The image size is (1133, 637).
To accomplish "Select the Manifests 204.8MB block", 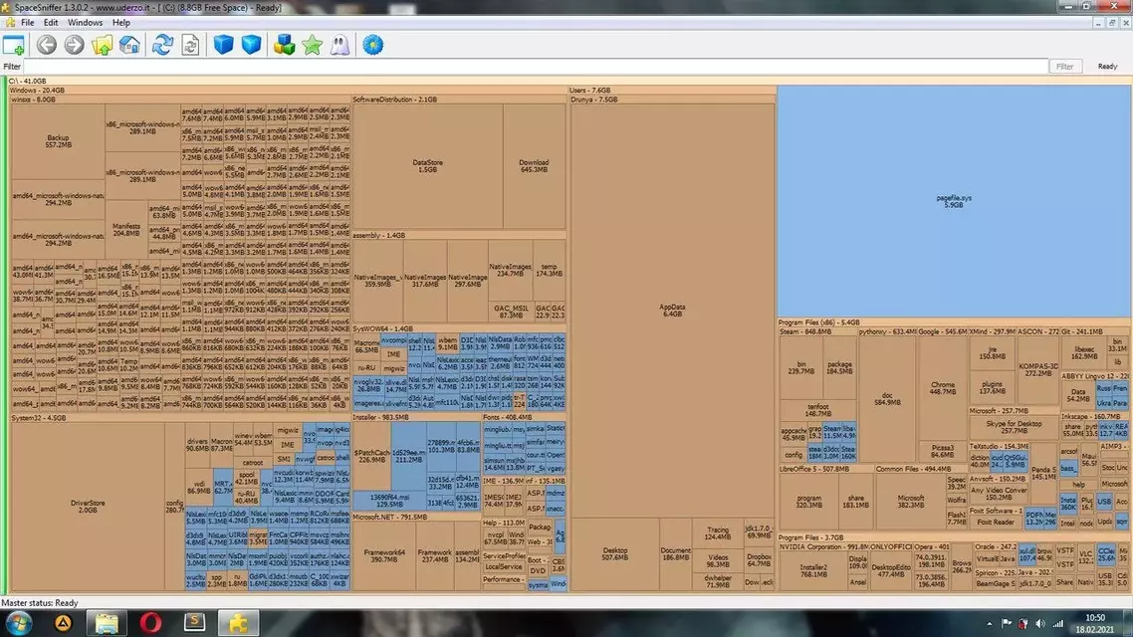I will coord(125,230).
